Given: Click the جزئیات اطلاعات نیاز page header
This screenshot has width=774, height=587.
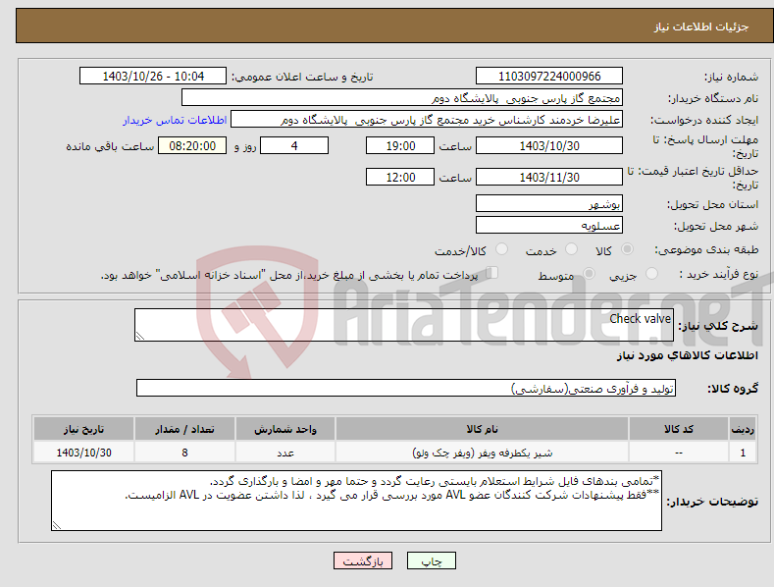Looking at the screenshot, I should pos(701,27).
